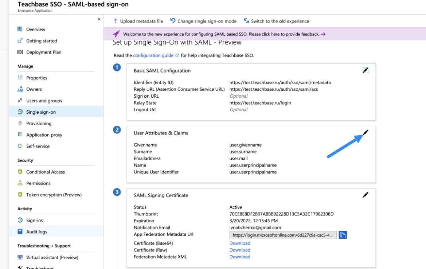
Task: Click the Upload metadata file label
Action: 141,21
